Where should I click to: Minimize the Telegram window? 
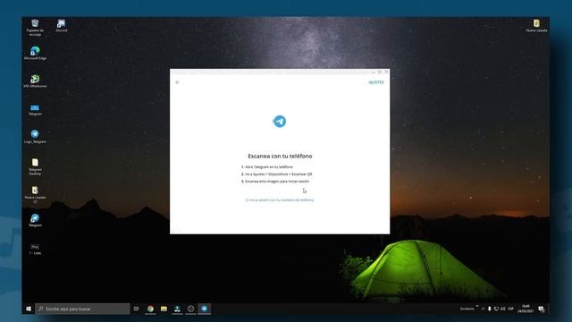[x=374, y=72]
